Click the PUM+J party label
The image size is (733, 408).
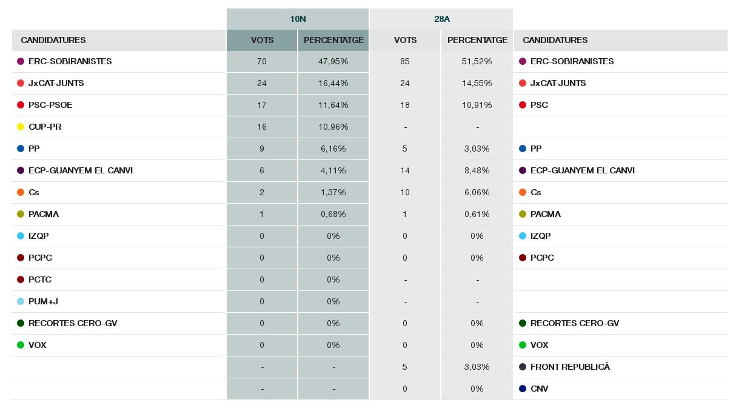tap(43, 301)
